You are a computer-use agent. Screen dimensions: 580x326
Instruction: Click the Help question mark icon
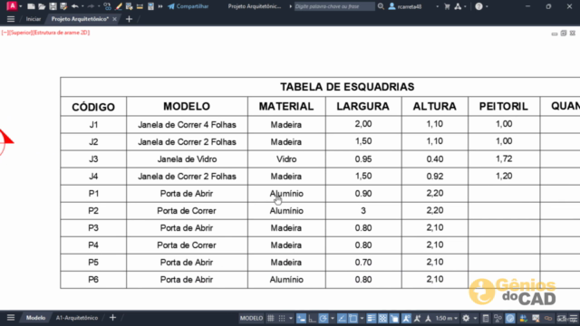(x=478, y=6)
